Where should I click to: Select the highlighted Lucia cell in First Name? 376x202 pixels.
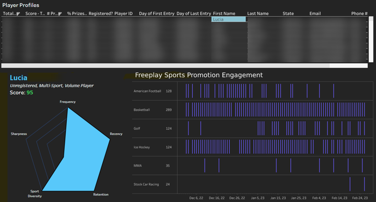[x=229, y=19]
